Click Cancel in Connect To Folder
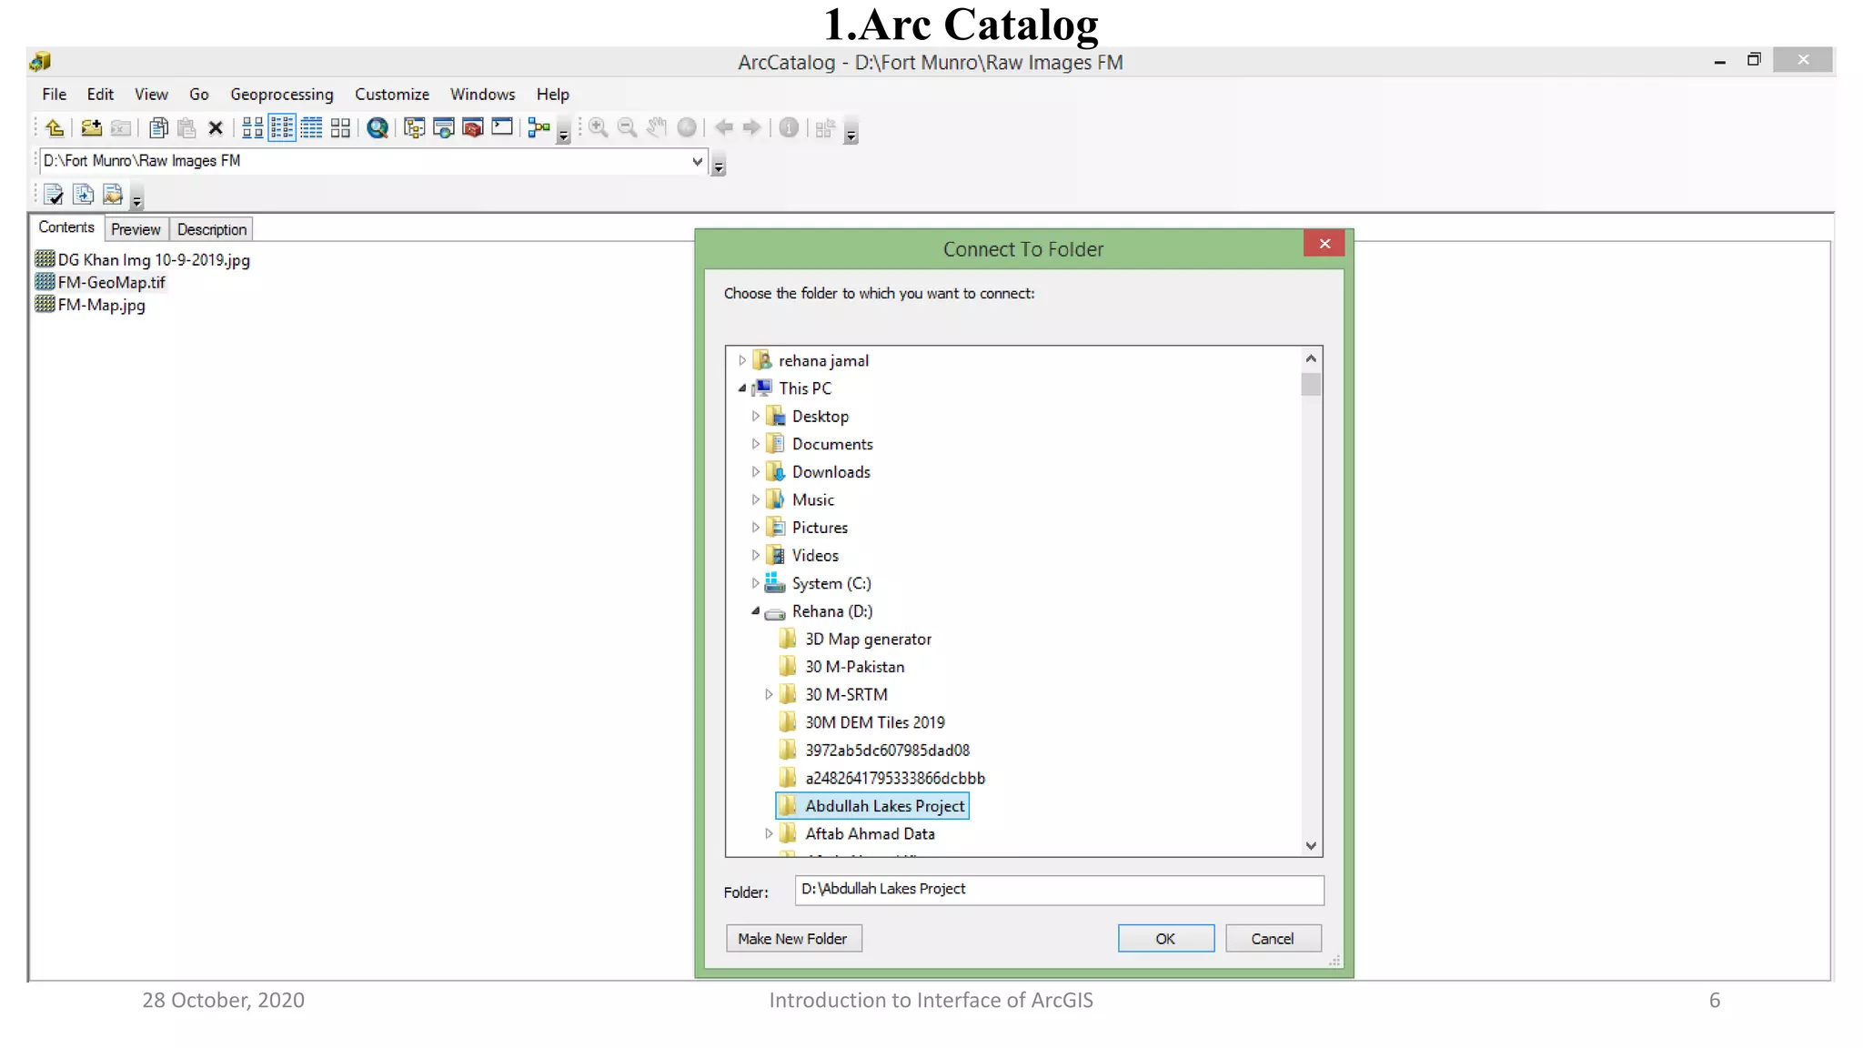This screenshot has width=1863, height=1048. (x=1273, y=939)
